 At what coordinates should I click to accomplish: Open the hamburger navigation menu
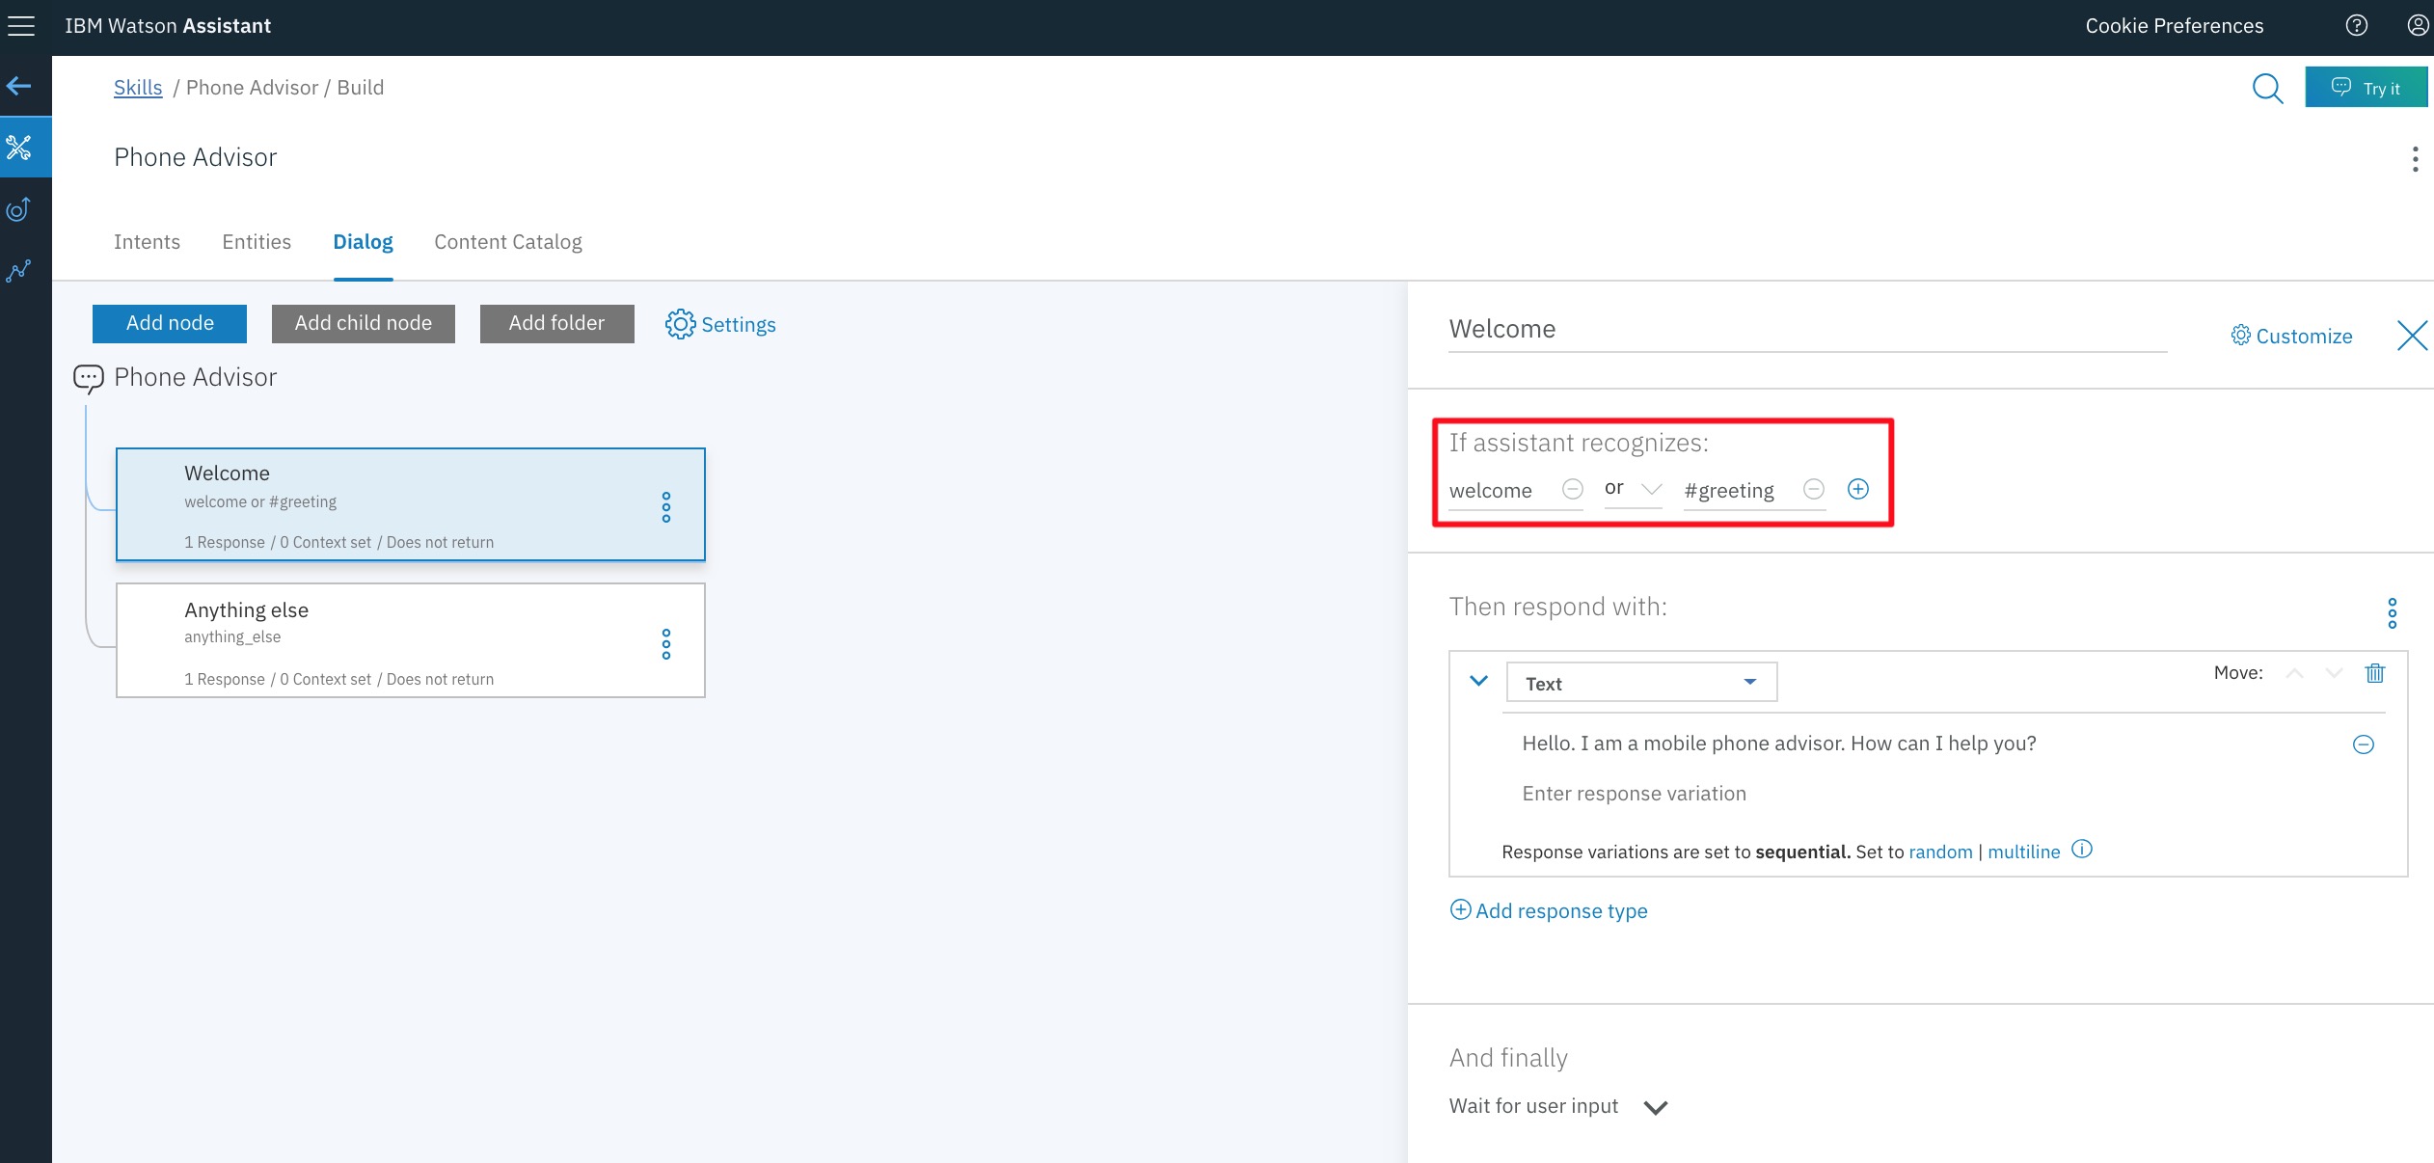[x=21, y=26]
